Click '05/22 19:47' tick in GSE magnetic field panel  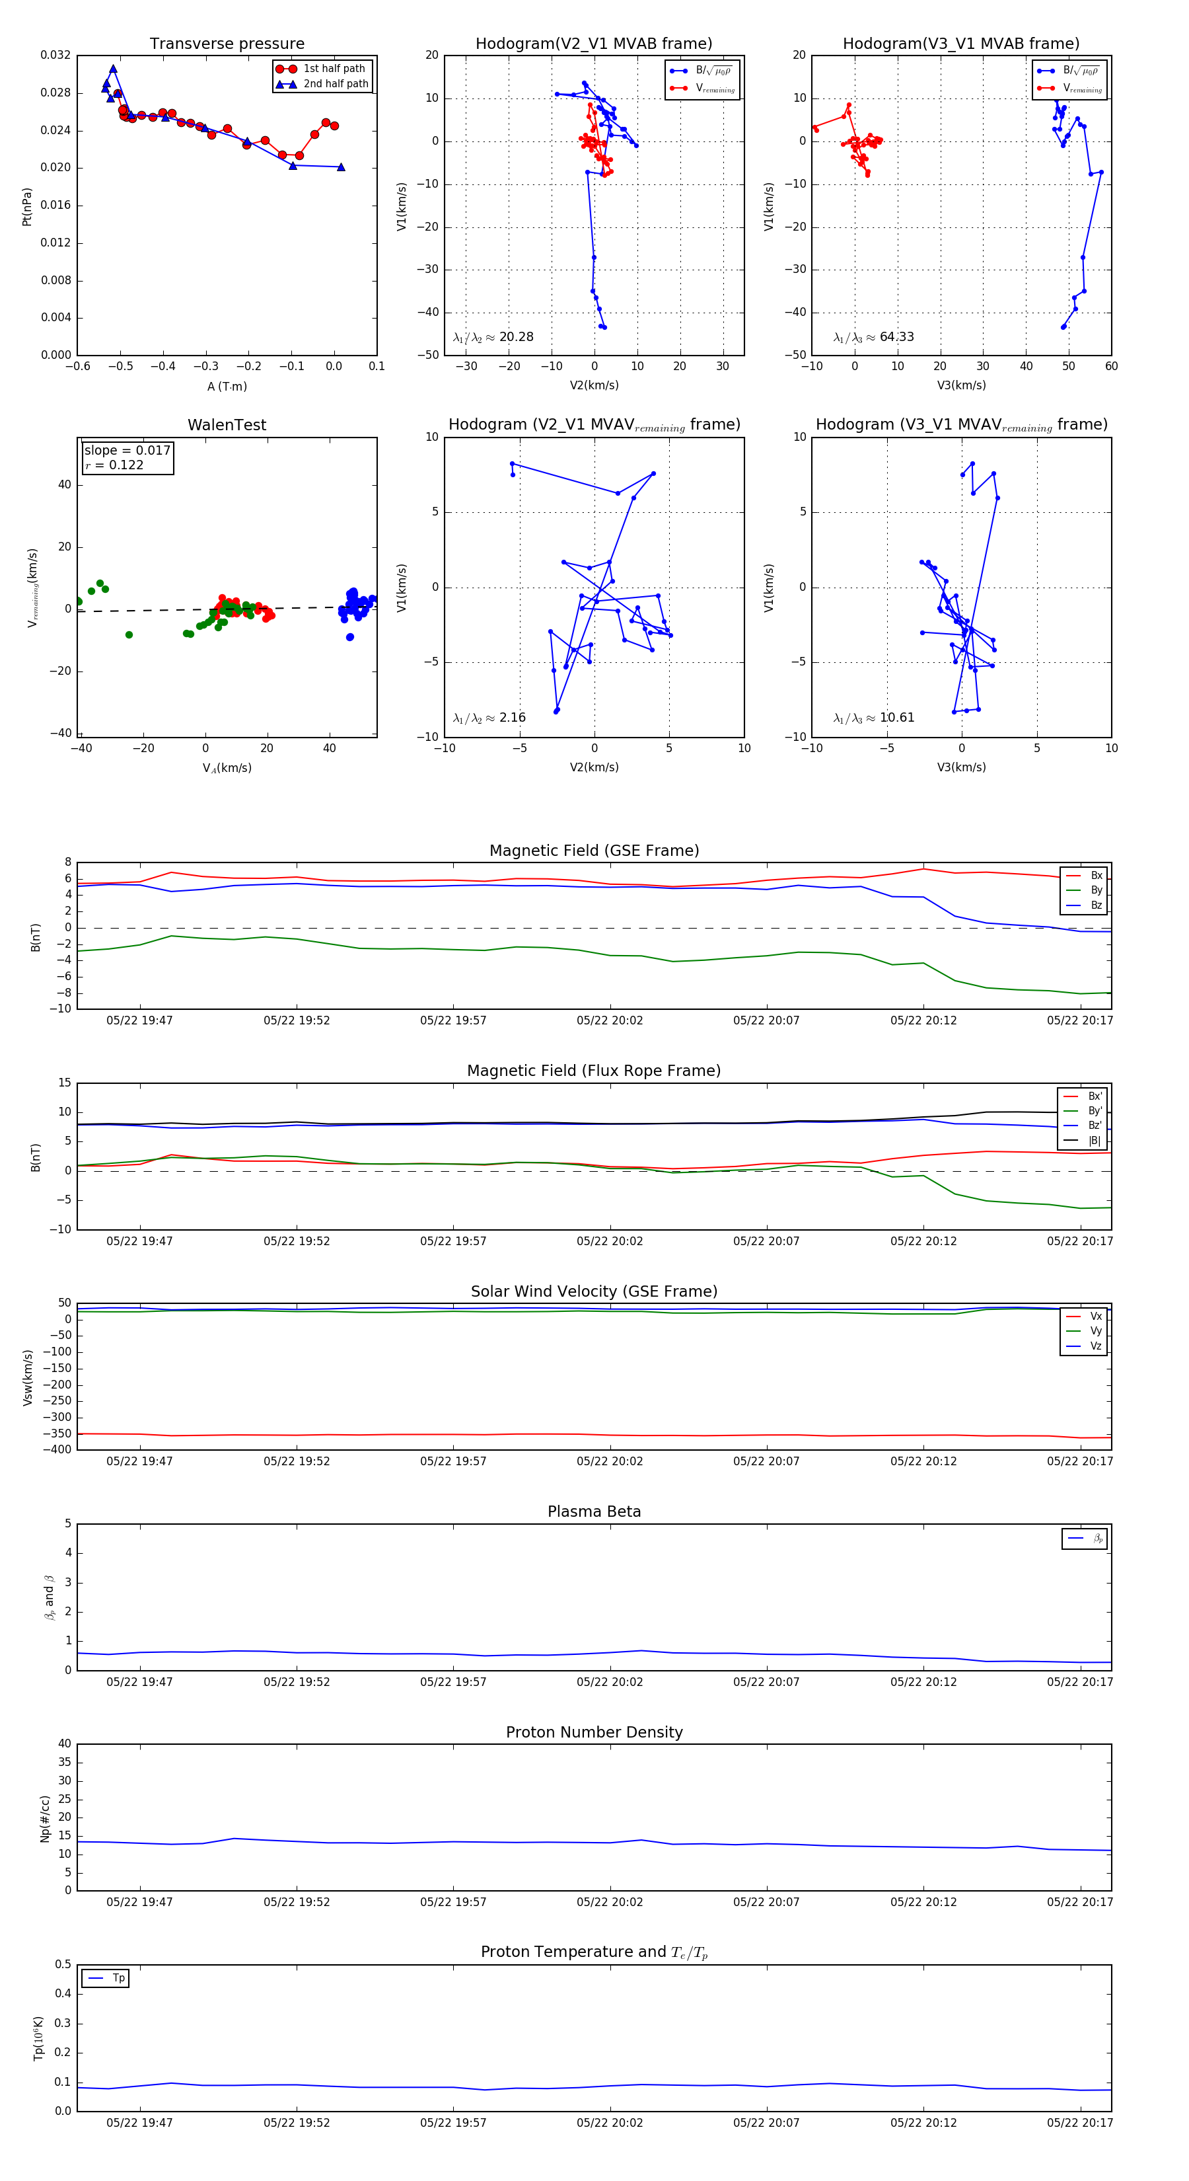point(139,1021)
